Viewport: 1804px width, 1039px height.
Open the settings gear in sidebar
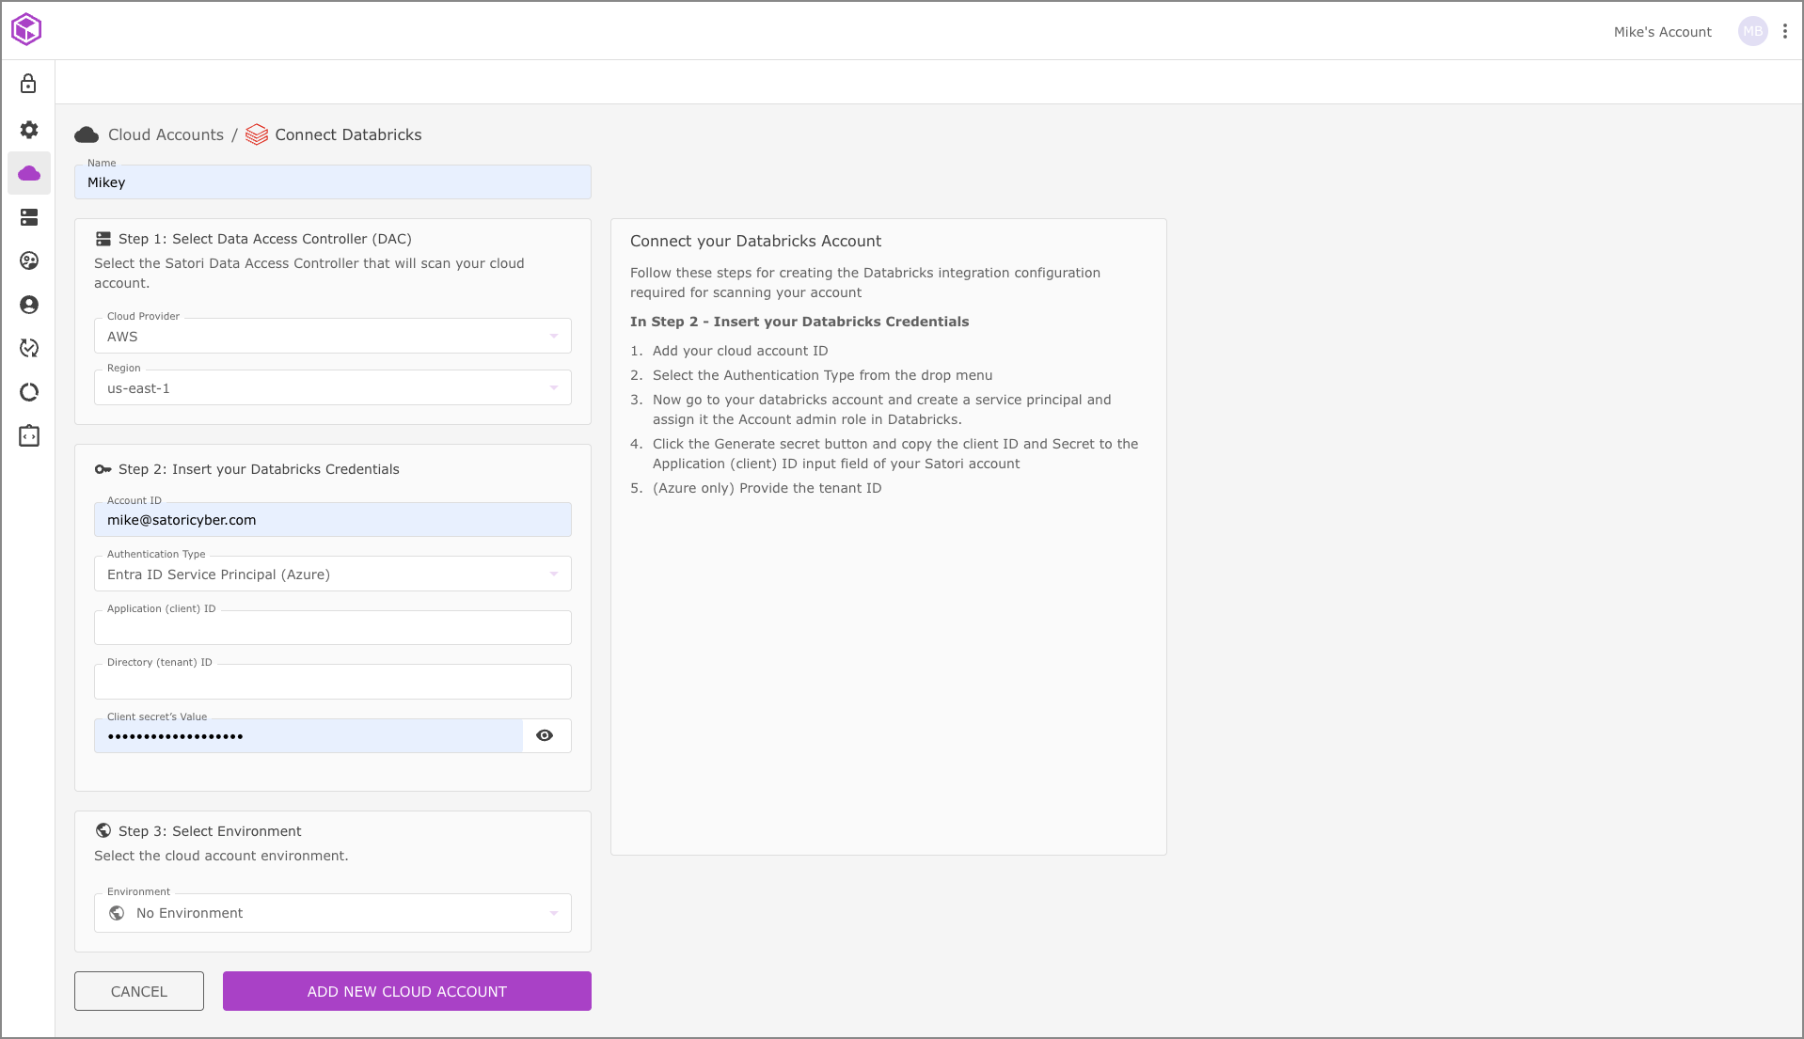coord(29,130)
